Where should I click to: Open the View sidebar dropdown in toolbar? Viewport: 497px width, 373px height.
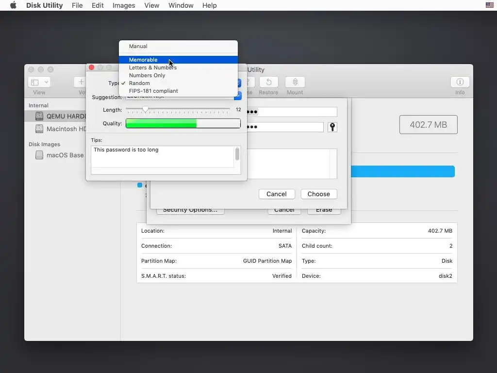(x=39, y=83)
